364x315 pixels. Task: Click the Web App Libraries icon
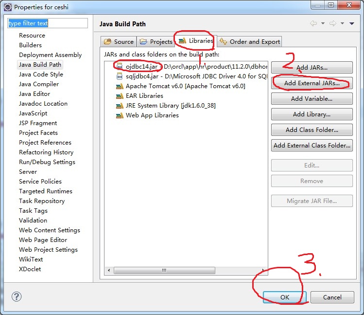coord(120,115)
